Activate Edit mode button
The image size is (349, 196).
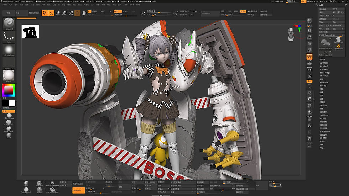click(45, 13)
